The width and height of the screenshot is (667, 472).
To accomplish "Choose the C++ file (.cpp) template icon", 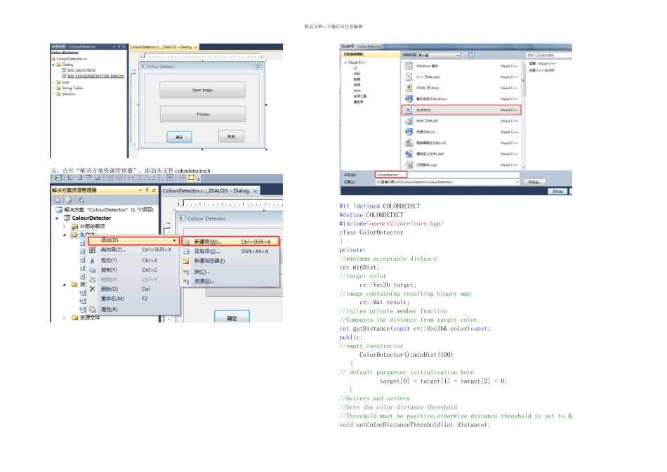I will tap(409, 77).
